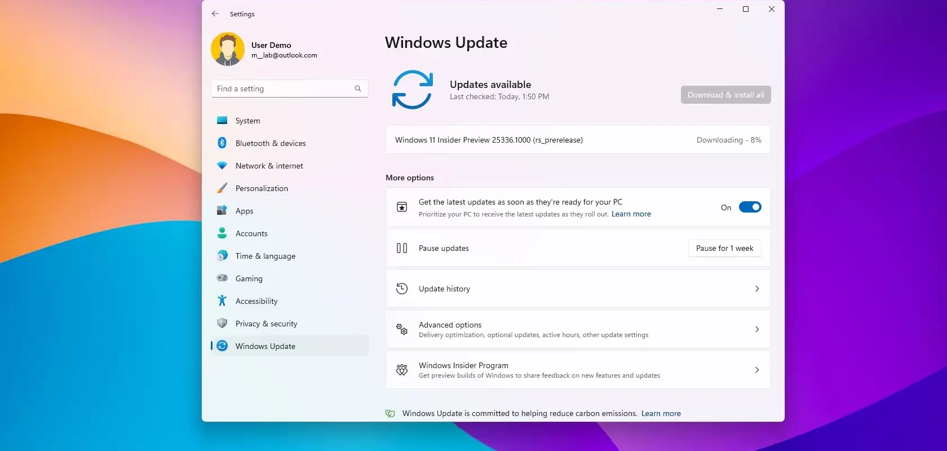Click the Advanced options gears icon
The height and width of the screenshot is (451, 947).
402,329
